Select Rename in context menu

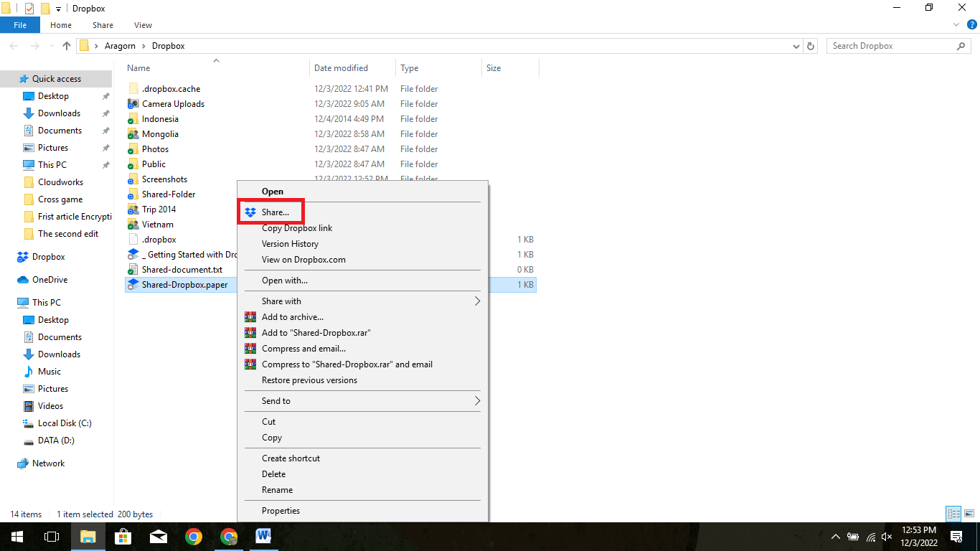(x=277, y=490)
